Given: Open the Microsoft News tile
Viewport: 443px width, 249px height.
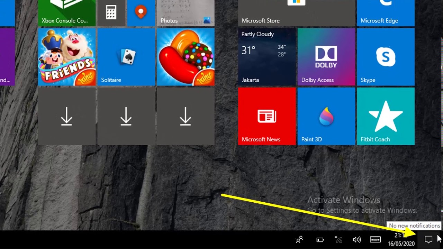Looking at the screenshot, I should tap(267, 116).
